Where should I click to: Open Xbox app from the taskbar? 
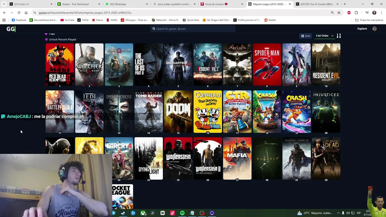(143, 213)
